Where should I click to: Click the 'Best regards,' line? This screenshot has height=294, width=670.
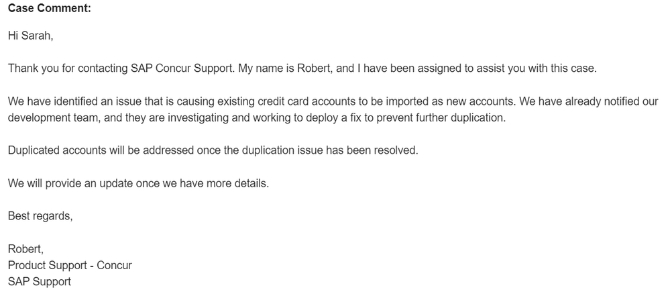coord(40,216)
